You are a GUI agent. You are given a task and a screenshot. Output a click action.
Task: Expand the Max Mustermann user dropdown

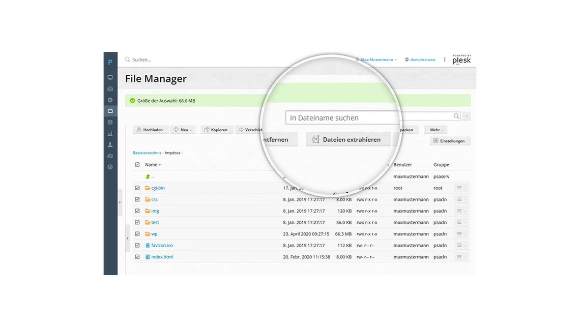[377, 60]
